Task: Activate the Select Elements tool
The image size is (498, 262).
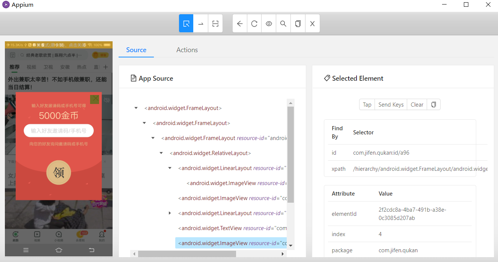Action: pos(186,23)
